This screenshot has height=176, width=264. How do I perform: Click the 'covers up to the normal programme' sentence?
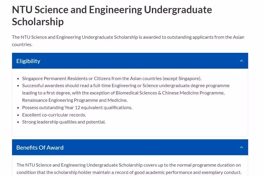point(129,165)
